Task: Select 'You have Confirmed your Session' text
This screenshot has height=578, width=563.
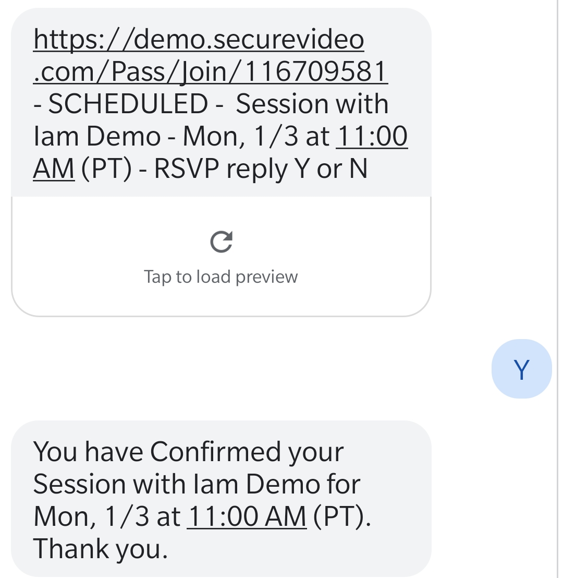Action: 188,451
